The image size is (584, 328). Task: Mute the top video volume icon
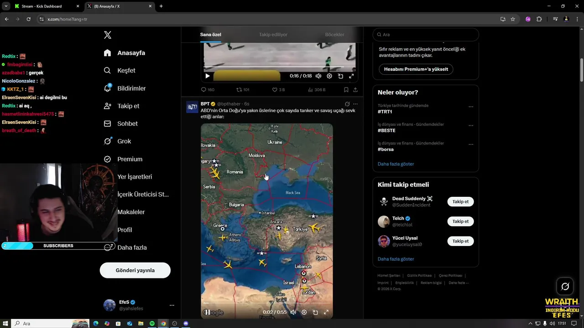(318, 76)
